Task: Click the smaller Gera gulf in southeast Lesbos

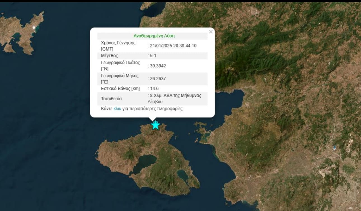Action: click(x=182, y=175)
